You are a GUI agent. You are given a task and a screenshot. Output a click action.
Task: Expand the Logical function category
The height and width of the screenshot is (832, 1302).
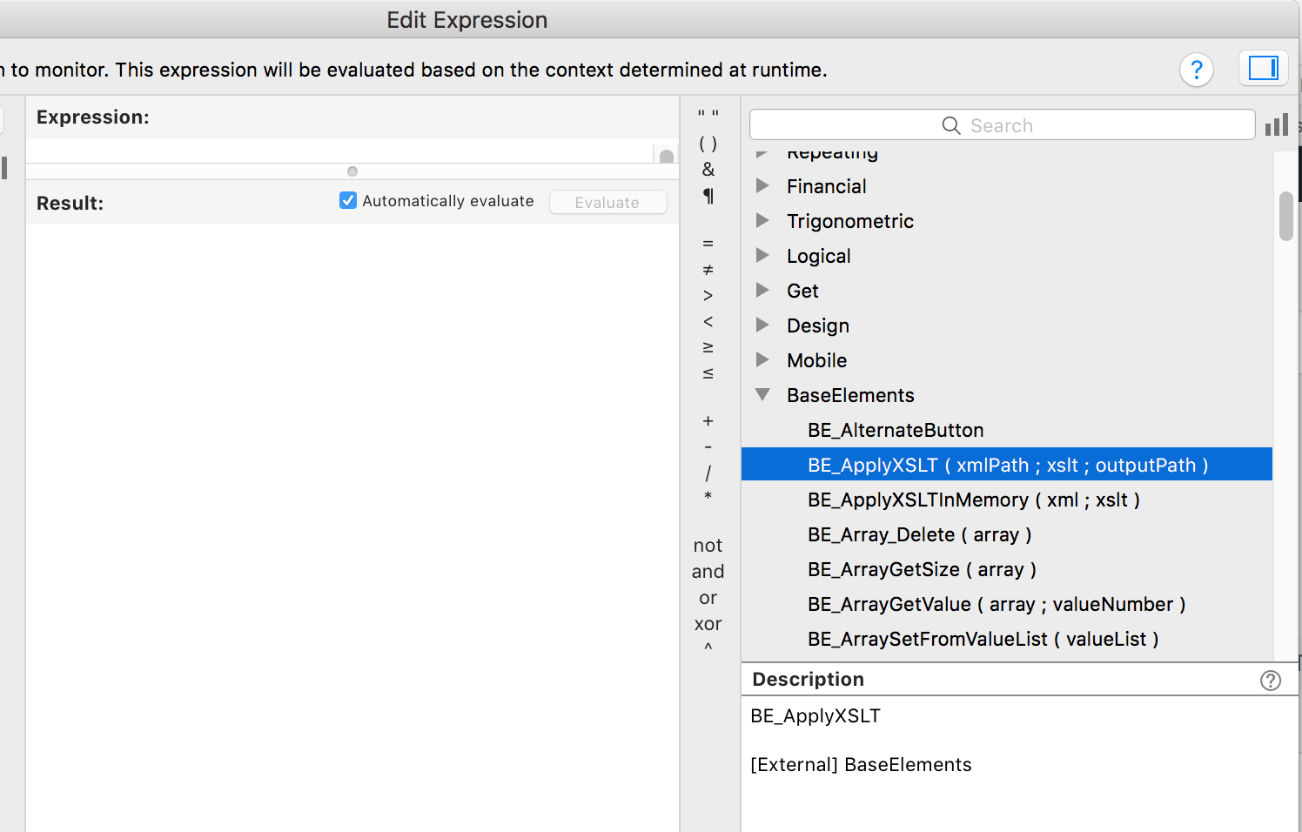pyautogui.click(x=763, y=255)
